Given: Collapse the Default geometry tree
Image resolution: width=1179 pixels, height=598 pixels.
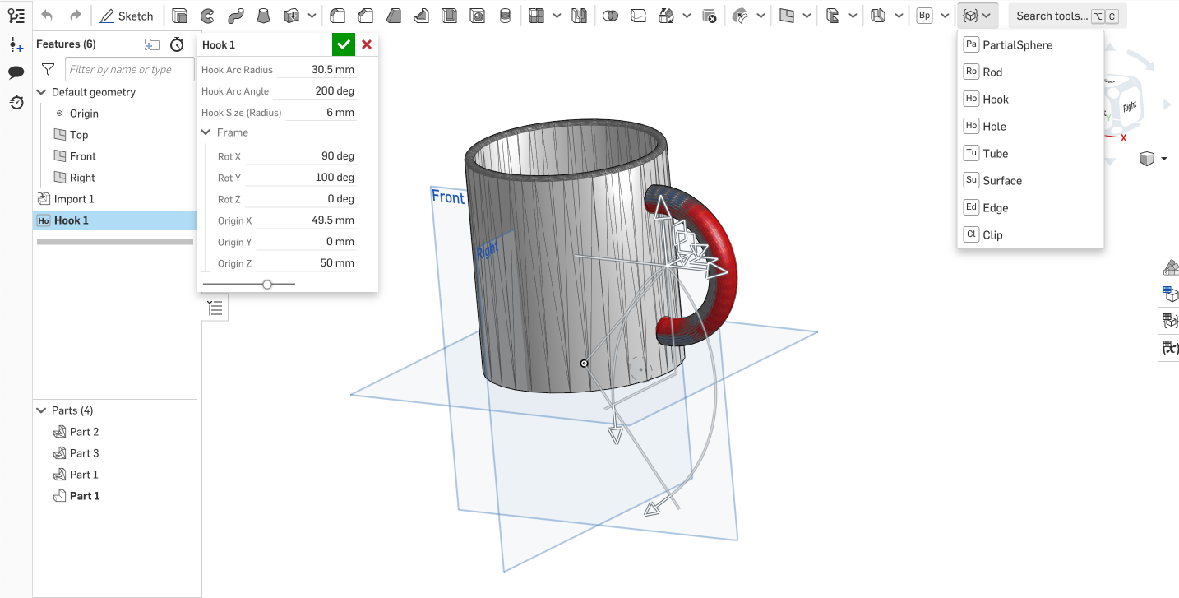Looking at the screenshot, I should (x=41, y=92).
